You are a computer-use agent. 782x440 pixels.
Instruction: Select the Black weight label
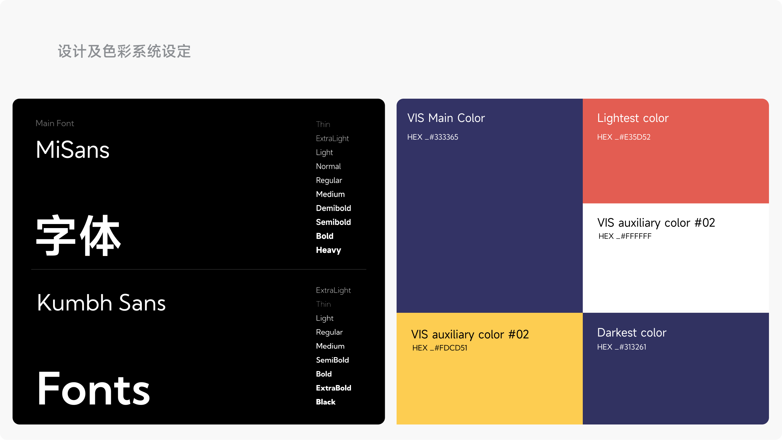pyautogui.click(x=326, y=402)
